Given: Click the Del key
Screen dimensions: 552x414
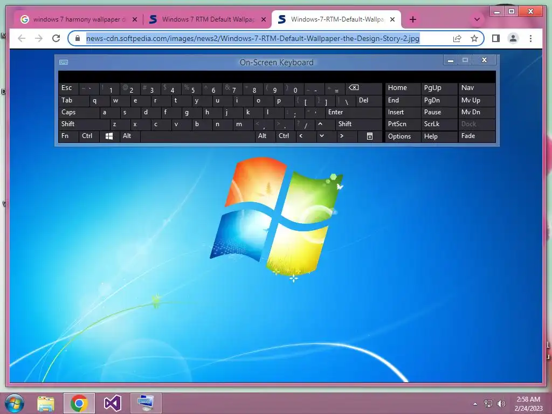Looking at the screenshot, I should [369, 101].
